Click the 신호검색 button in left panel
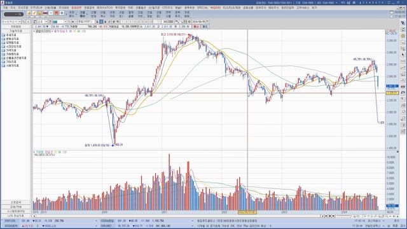Screen dimensions: 407x229 (x=16, y=202)
